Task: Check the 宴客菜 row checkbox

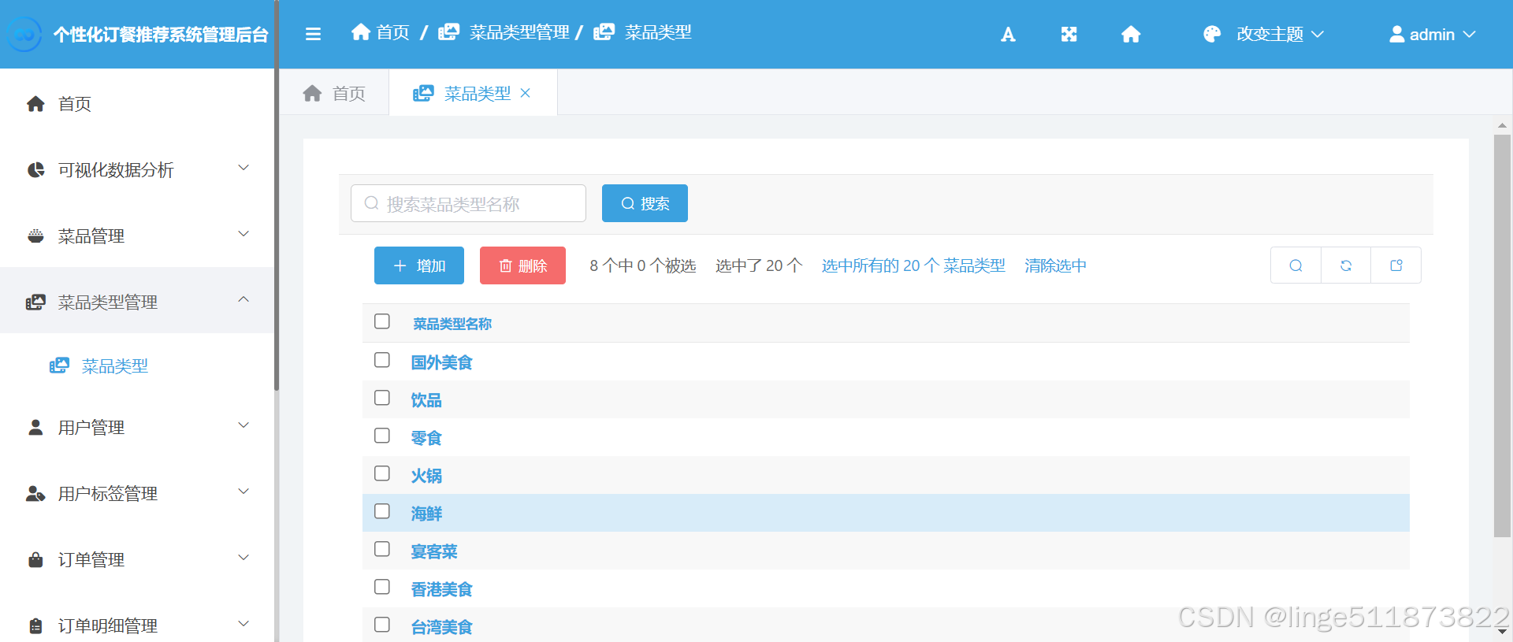Action: [382, 549]
